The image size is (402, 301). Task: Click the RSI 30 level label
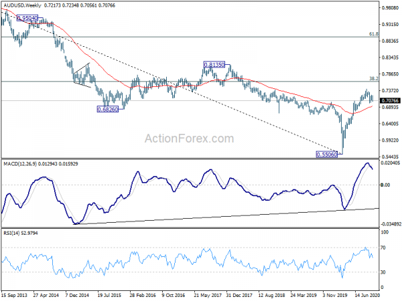[x=383, y=272]
